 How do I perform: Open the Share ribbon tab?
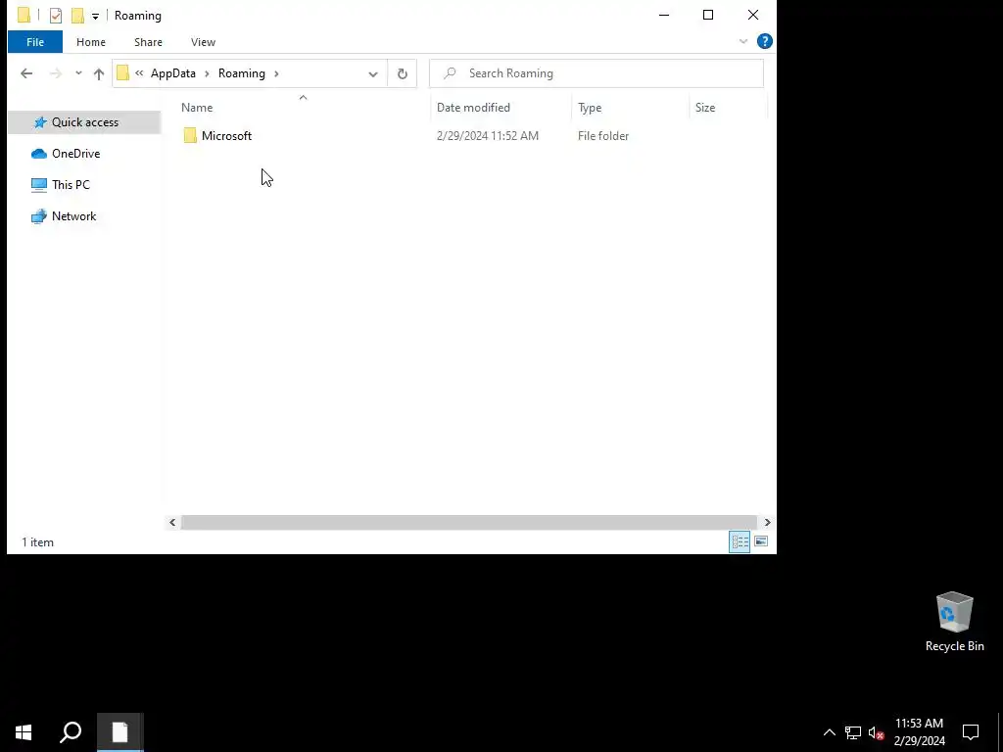[x=148, y=42]
